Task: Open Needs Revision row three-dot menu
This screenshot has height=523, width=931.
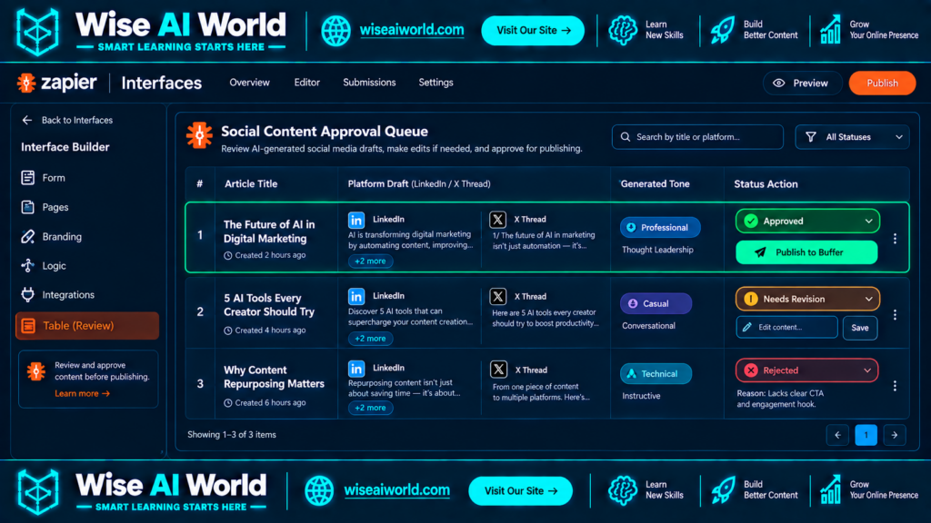Action: (x=895, y=315)
